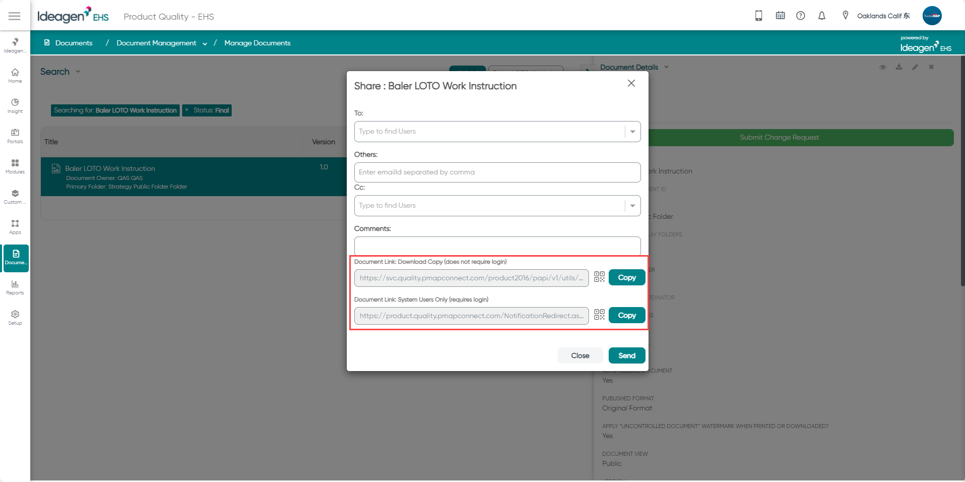Click the location pin icon
965x482 pixels.
click(x=845, y=16)
